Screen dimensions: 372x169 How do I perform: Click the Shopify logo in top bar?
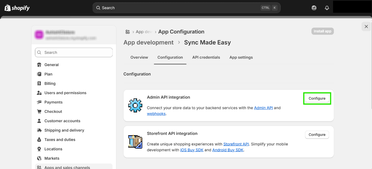[x=17, y=8]
